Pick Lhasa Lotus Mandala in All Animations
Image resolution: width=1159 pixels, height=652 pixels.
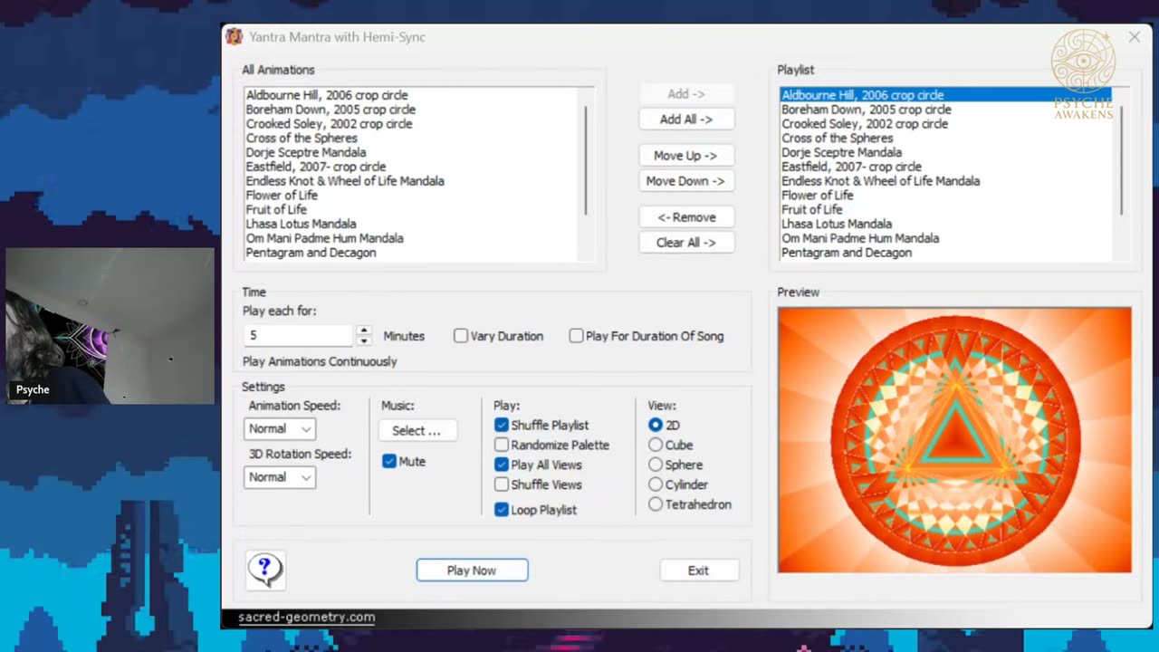(x=301, y=224)
